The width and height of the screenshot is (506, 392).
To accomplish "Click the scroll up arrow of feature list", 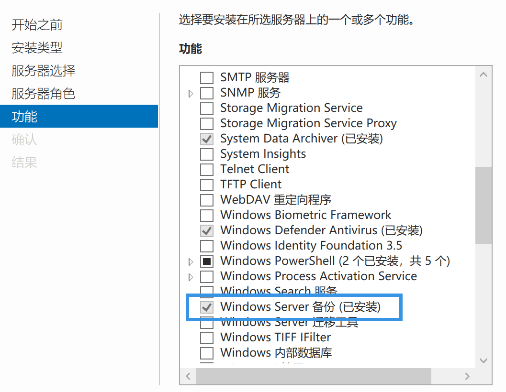I will (x=483, y=75).
